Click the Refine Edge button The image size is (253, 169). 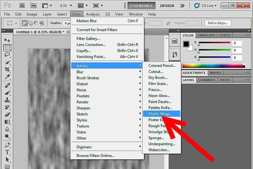(x=218, y=23)
